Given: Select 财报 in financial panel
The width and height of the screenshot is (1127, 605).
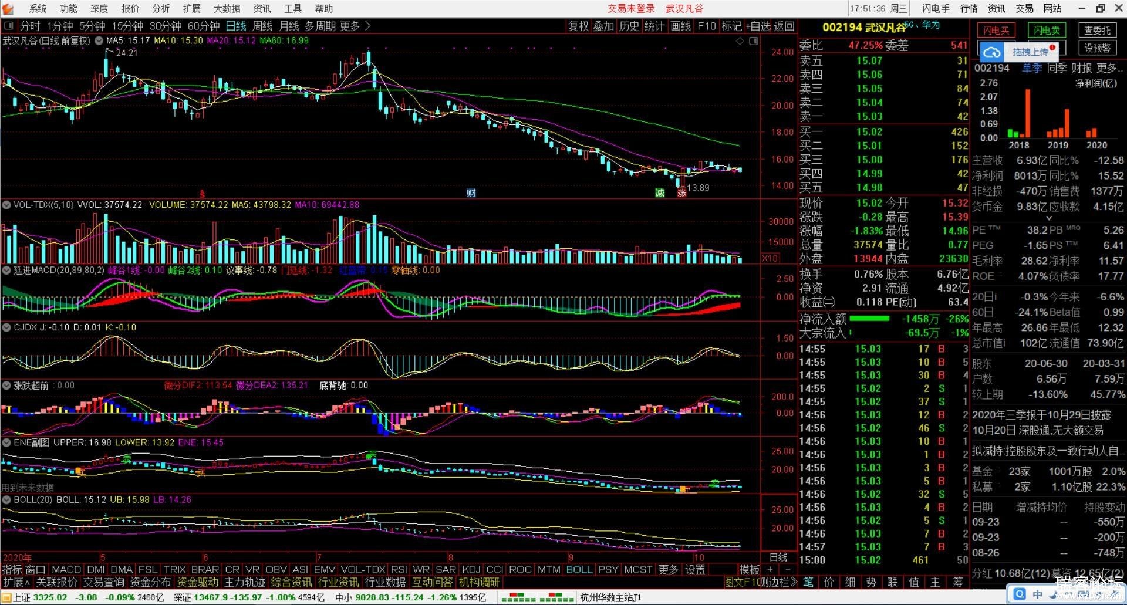Looking at the screenshot, I should pos(1082,68).
